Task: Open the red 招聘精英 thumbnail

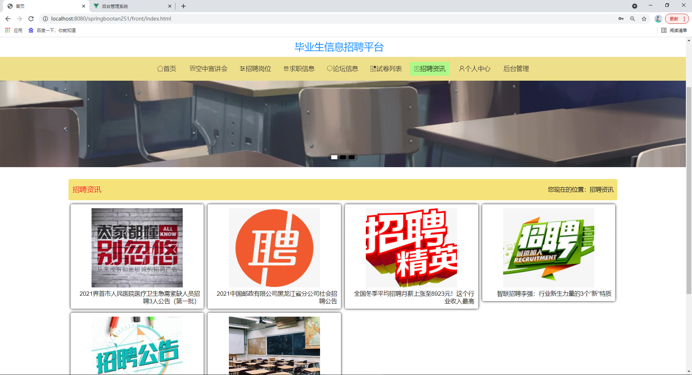Action: tap(411, 247)
